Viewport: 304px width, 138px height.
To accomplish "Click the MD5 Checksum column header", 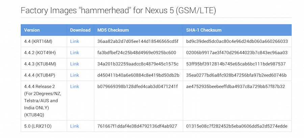I will click(113, 30).
